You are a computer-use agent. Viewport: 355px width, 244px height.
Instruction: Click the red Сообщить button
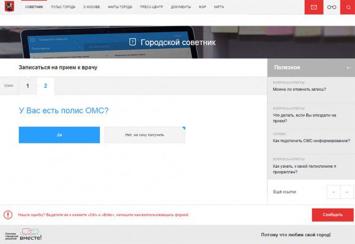point(332,215)
